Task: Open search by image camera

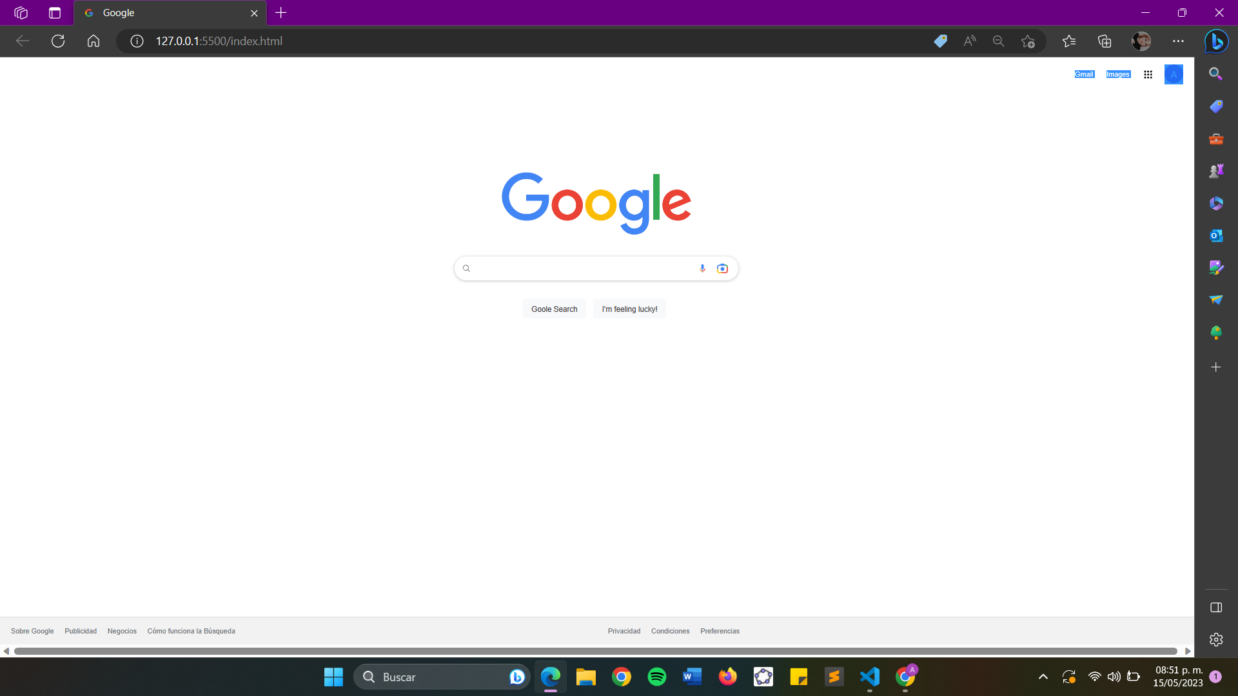Action: [x=722, y=268]
